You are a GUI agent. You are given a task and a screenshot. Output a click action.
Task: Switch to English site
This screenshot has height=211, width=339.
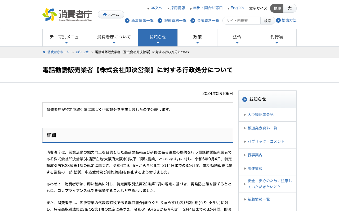237,8
